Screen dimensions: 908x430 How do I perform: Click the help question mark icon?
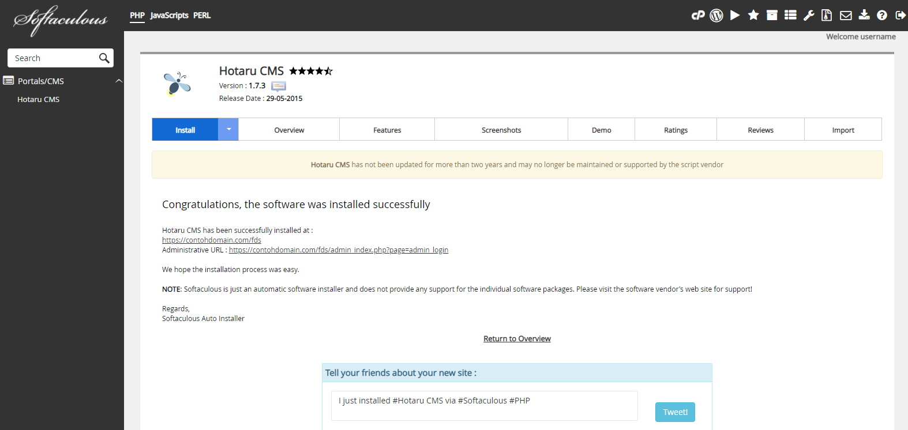tap(882, 16)
